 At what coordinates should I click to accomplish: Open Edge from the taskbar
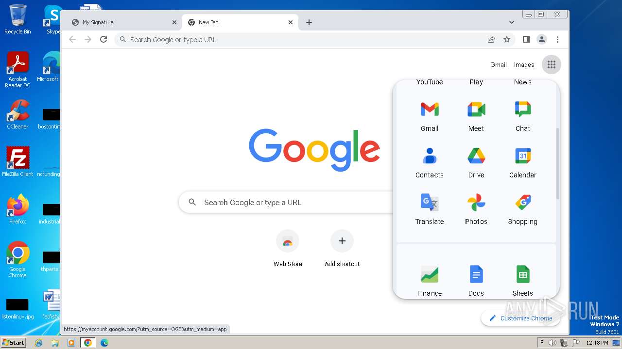point(104,343)
